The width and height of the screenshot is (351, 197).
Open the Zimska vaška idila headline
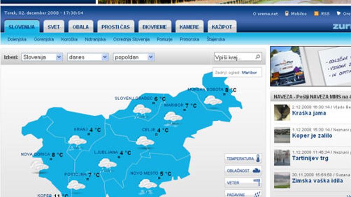click(318, 181)
